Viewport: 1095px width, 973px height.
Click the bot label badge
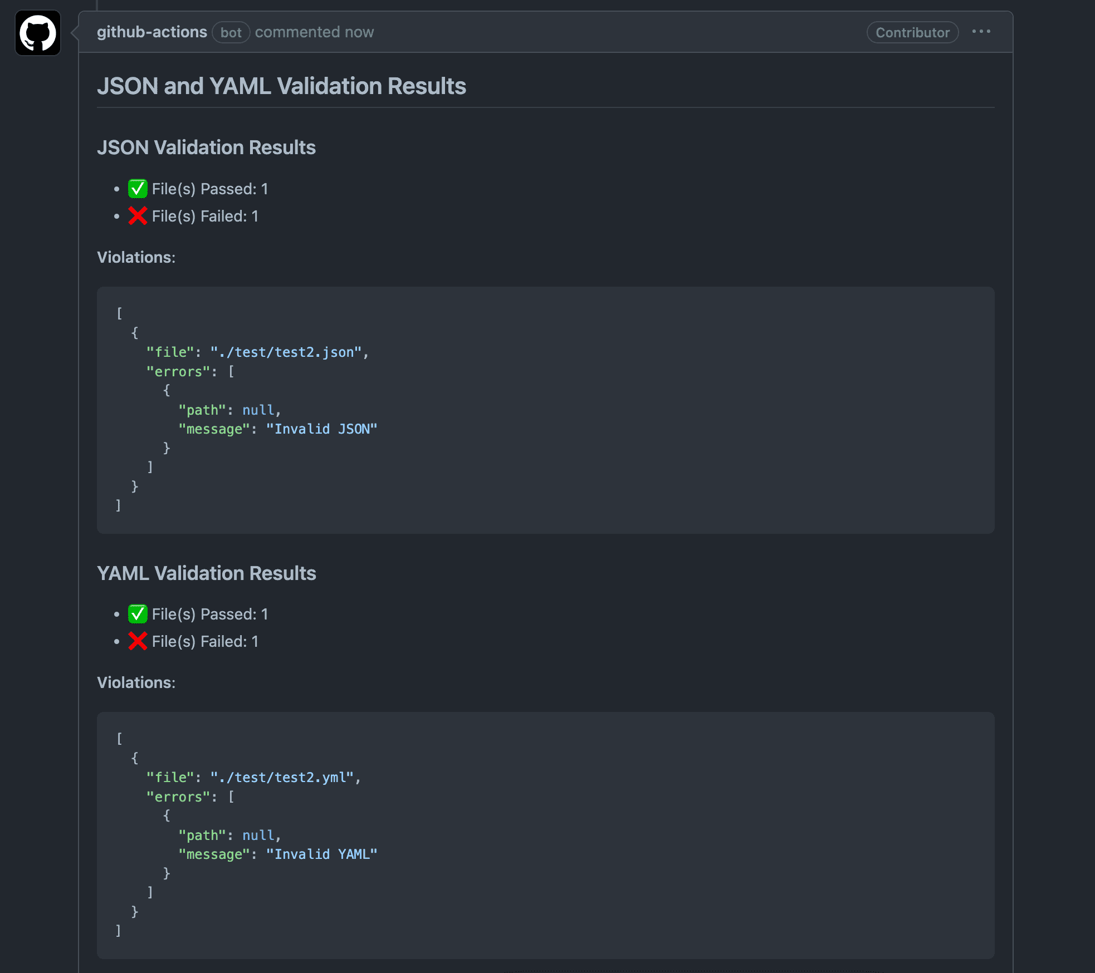231,33
